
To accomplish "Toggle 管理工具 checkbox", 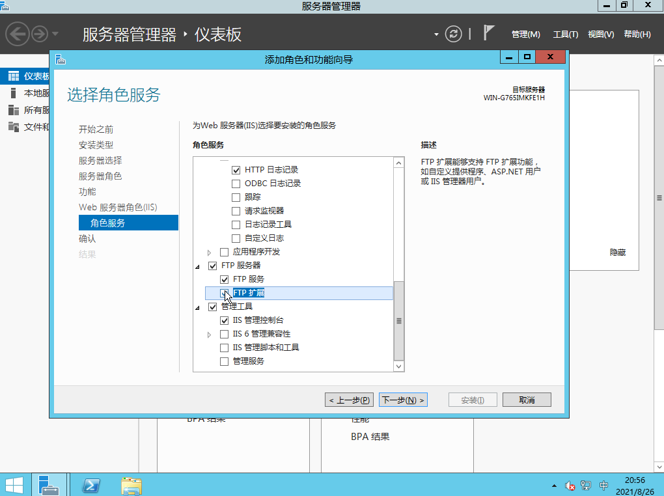I will pos(213,307).
